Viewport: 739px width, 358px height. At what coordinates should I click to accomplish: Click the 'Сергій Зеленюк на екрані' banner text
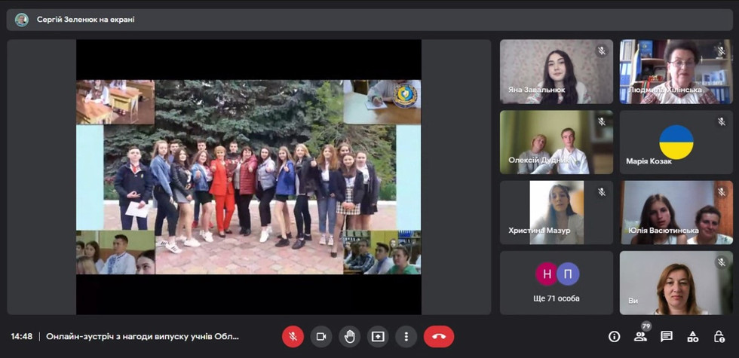click(86, 20)
